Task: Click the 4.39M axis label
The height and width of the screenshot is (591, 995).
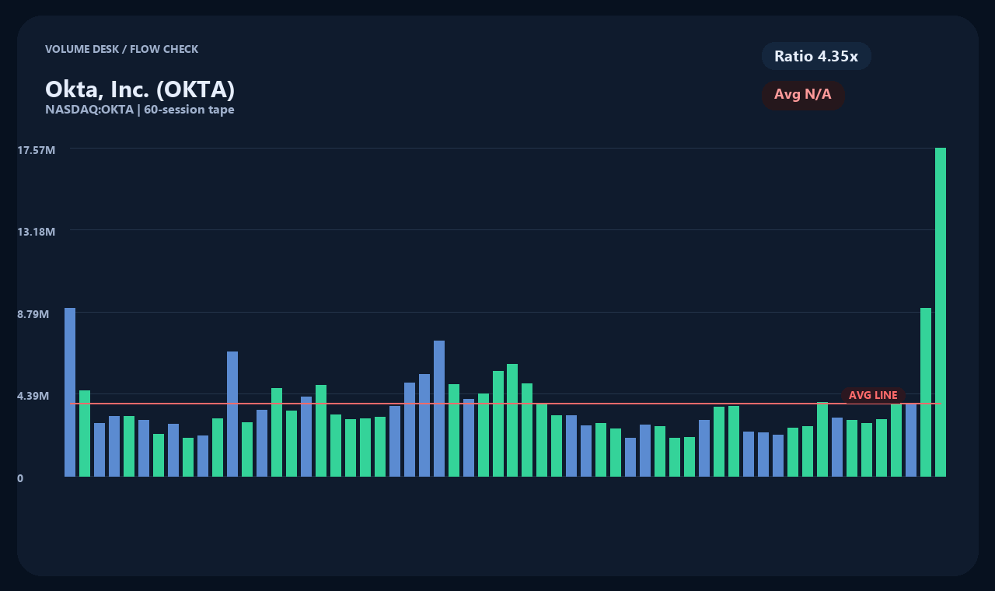Action: click(33, 396)
